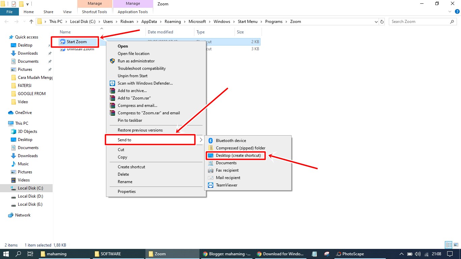Choose Create shortcut in context menu
The height and width of the screenshot is (259, 461).
coord(131,167)
